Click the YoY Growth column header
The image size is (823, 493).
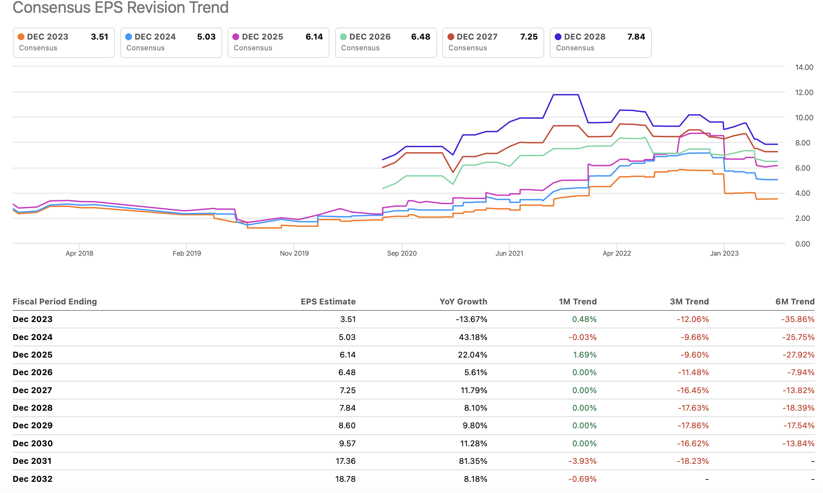click(463, 302)
